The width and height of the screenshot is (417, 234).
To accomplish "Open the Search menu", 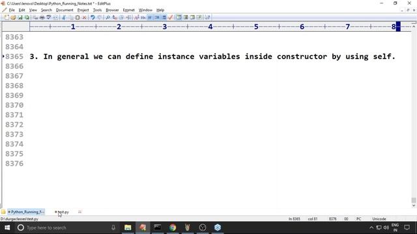I will [x=46, y=10].
